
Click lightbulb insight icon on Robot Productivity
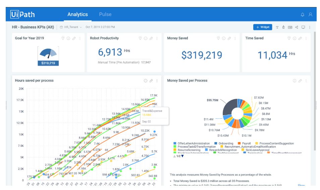point(140,38)
